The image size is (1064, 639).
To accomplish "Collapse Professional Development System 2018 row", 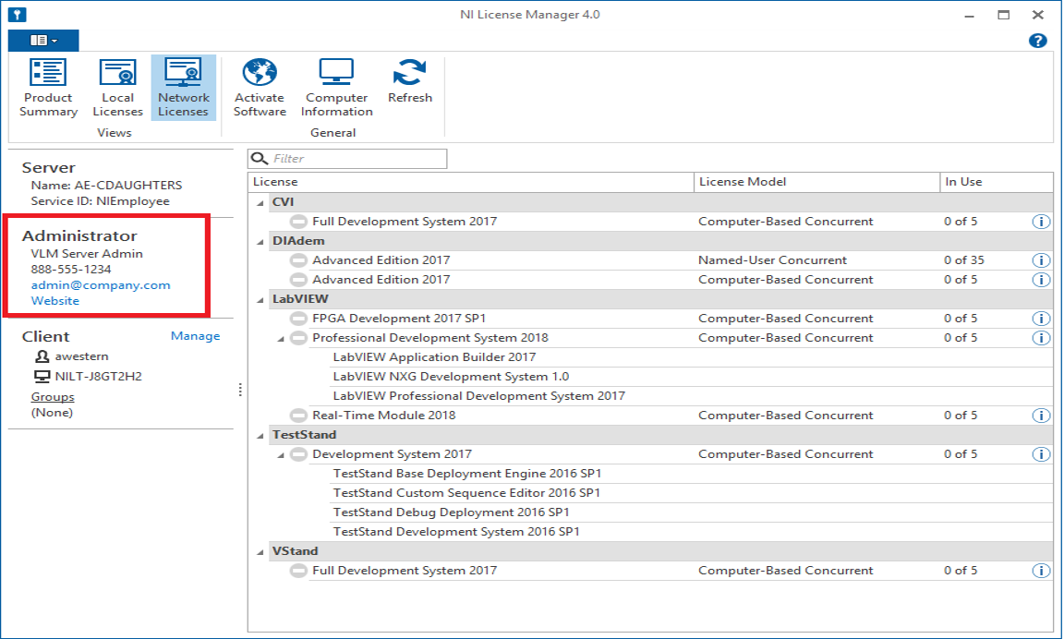I will (281, 339).
